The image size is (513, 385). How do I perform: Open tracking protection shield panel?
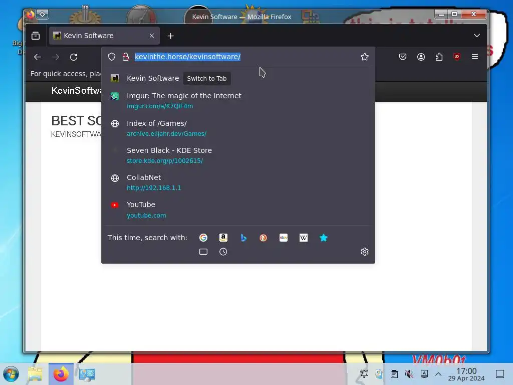pos(112,57)
